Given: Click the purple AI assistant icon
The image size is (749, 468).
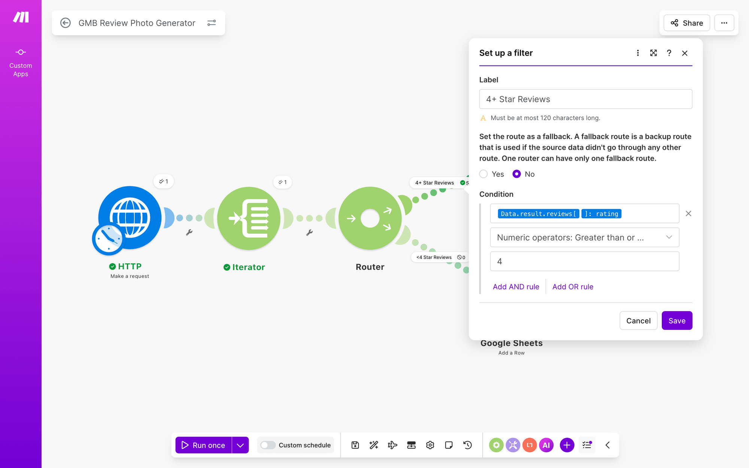Looking at the screenshot, I should click(x=546, y=445).
